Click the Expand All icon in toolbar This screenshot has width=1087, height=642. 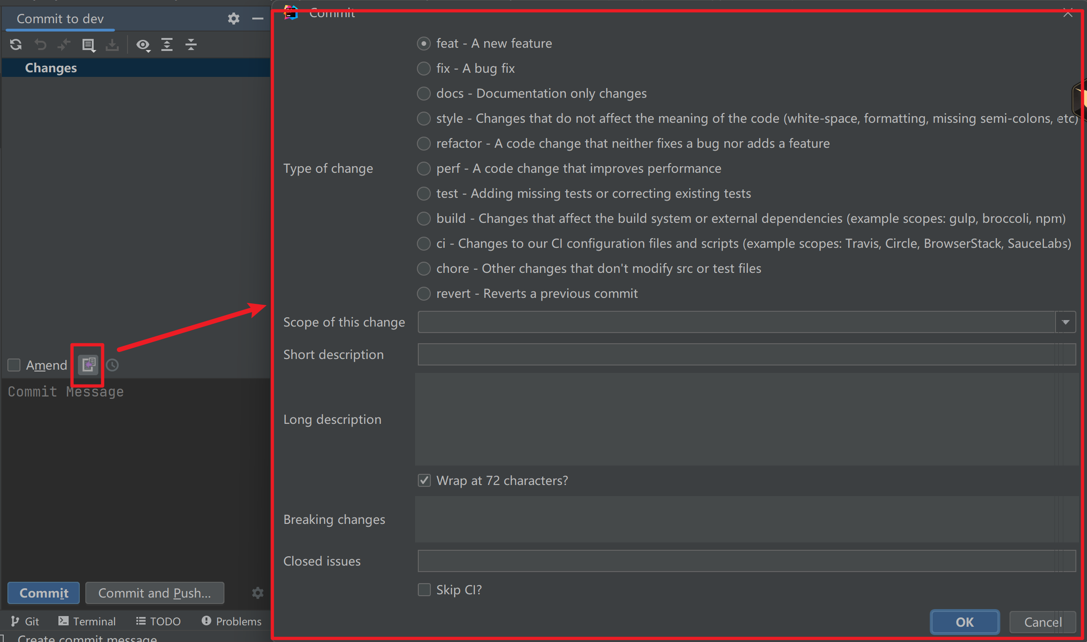pos(167,44)
